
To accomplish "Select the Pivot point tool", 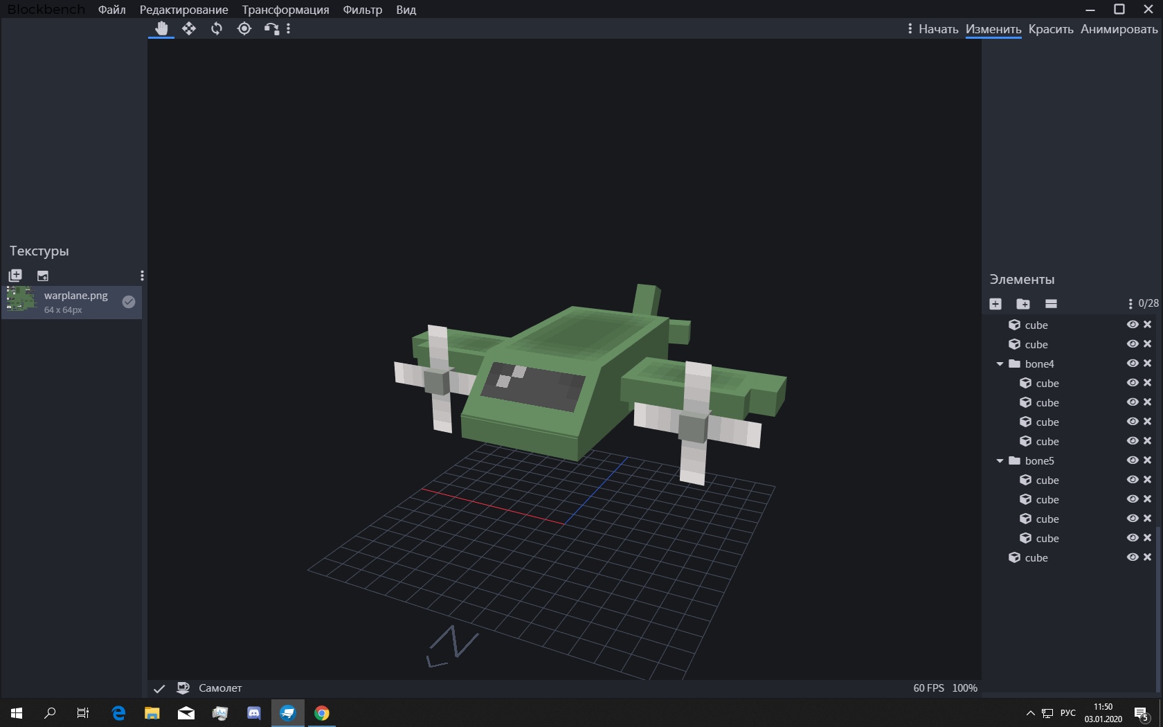I will [244, 28].
